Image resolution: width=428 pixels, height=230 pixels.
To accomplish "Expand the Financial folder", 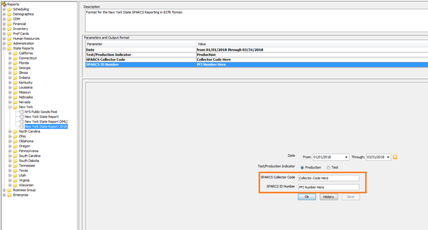I will click(4, 24).
